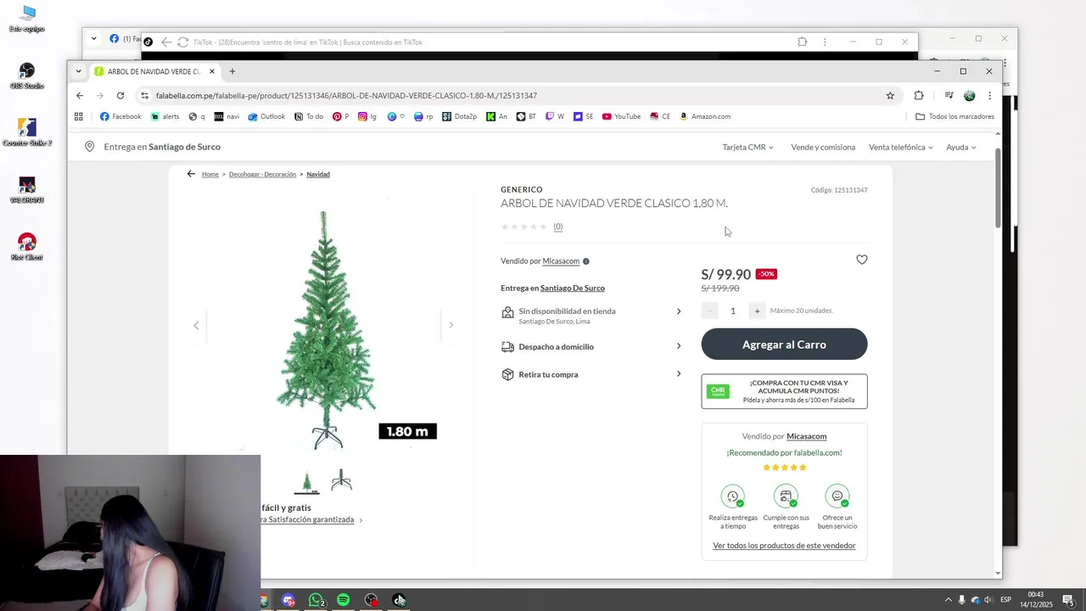This screenshot has width=1086, height=611.
Task: Increase quantity with plus button
Action: (757, 311)
